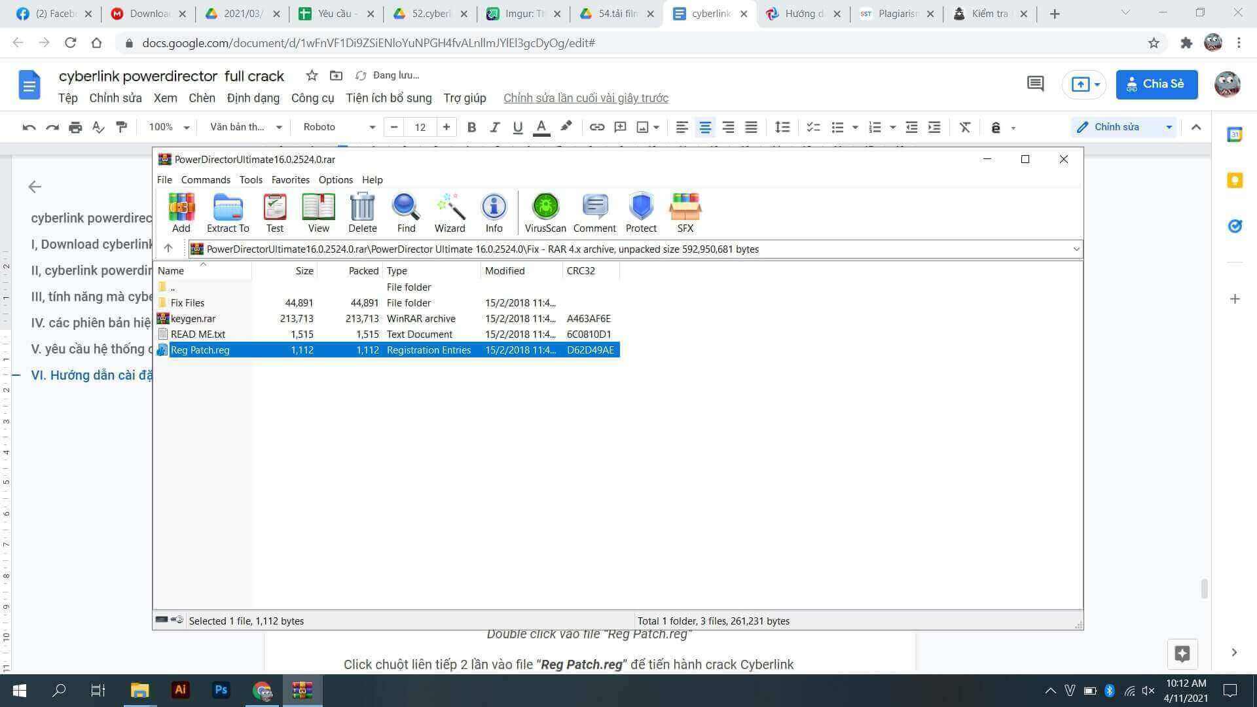The height and width of the screenshot is (707, 1257).
Task: Click the font size input field
Action: 420,127
